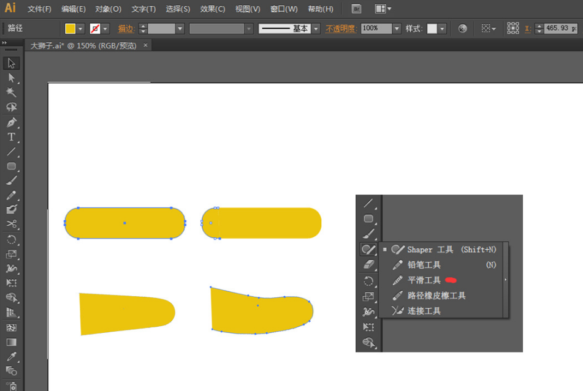
Task: Select the Direct Selection tool
Action: 11,78
